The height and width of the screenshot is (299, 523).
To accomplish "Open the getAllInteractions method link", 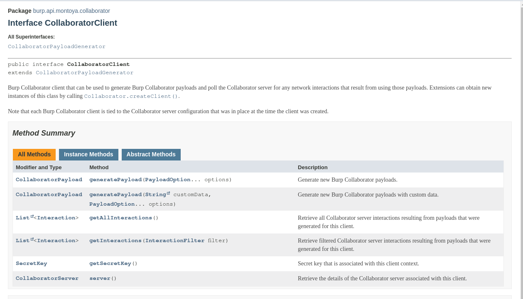I will click(120, 218).
